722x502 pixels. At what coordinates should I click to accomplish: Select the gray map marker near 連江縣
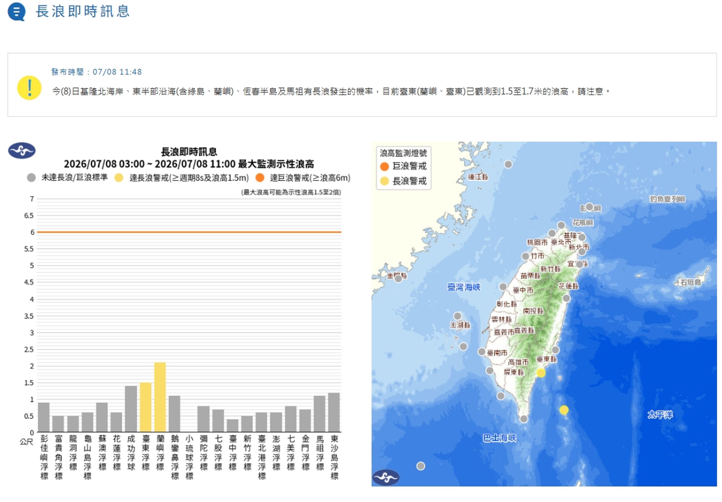click(x=508, y=165)
